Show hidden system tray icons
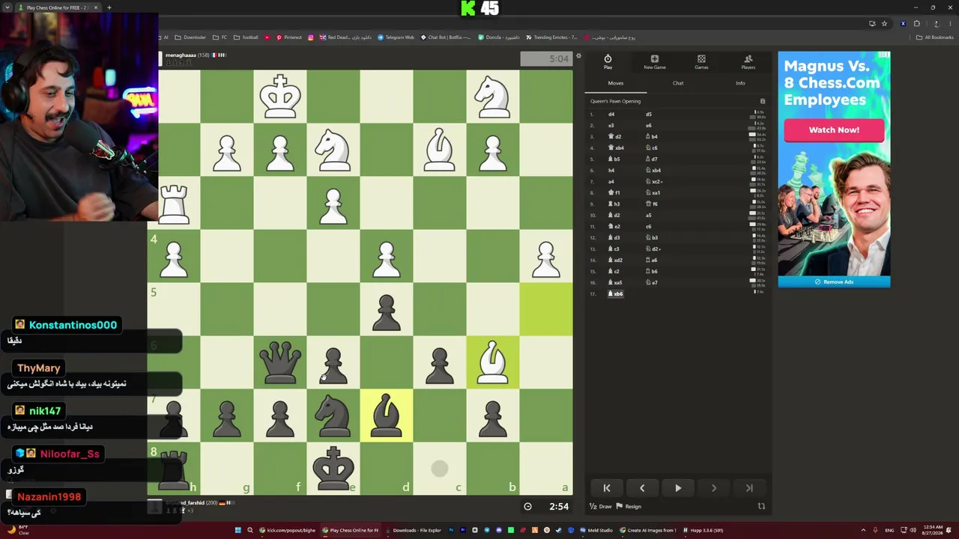 863,530
